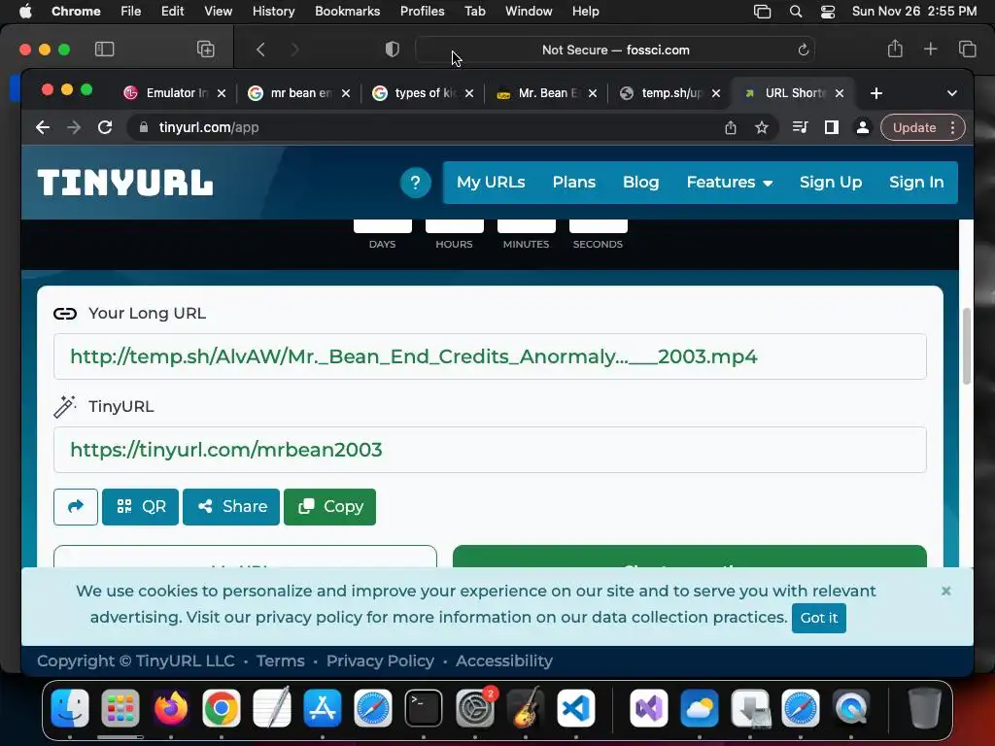Open Control Center in menu bar

point(828,12)
